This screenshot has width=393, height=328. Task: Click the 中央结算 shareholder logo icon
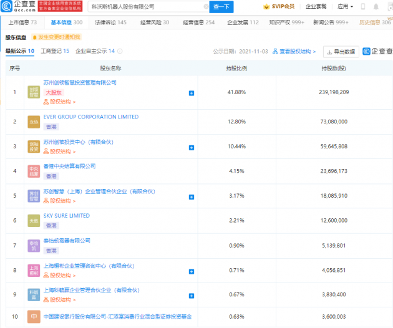tap(34, 171)
